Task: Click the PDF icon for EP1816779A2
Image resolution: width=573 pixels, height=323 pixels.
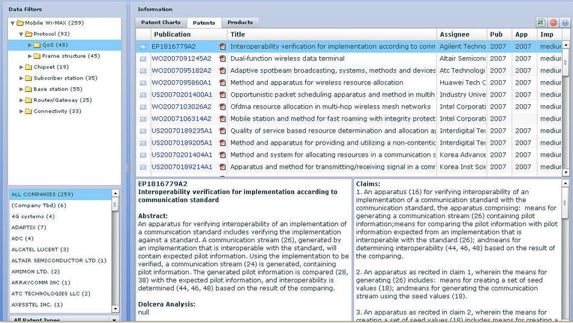Action: click(223, 46)
